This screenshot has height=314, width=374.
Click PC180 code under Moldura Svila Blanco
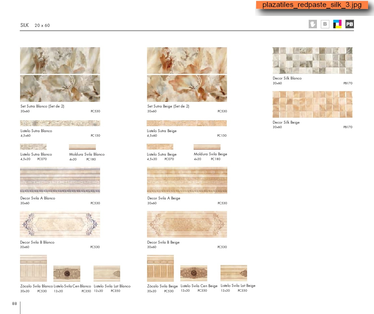point(91,160)
